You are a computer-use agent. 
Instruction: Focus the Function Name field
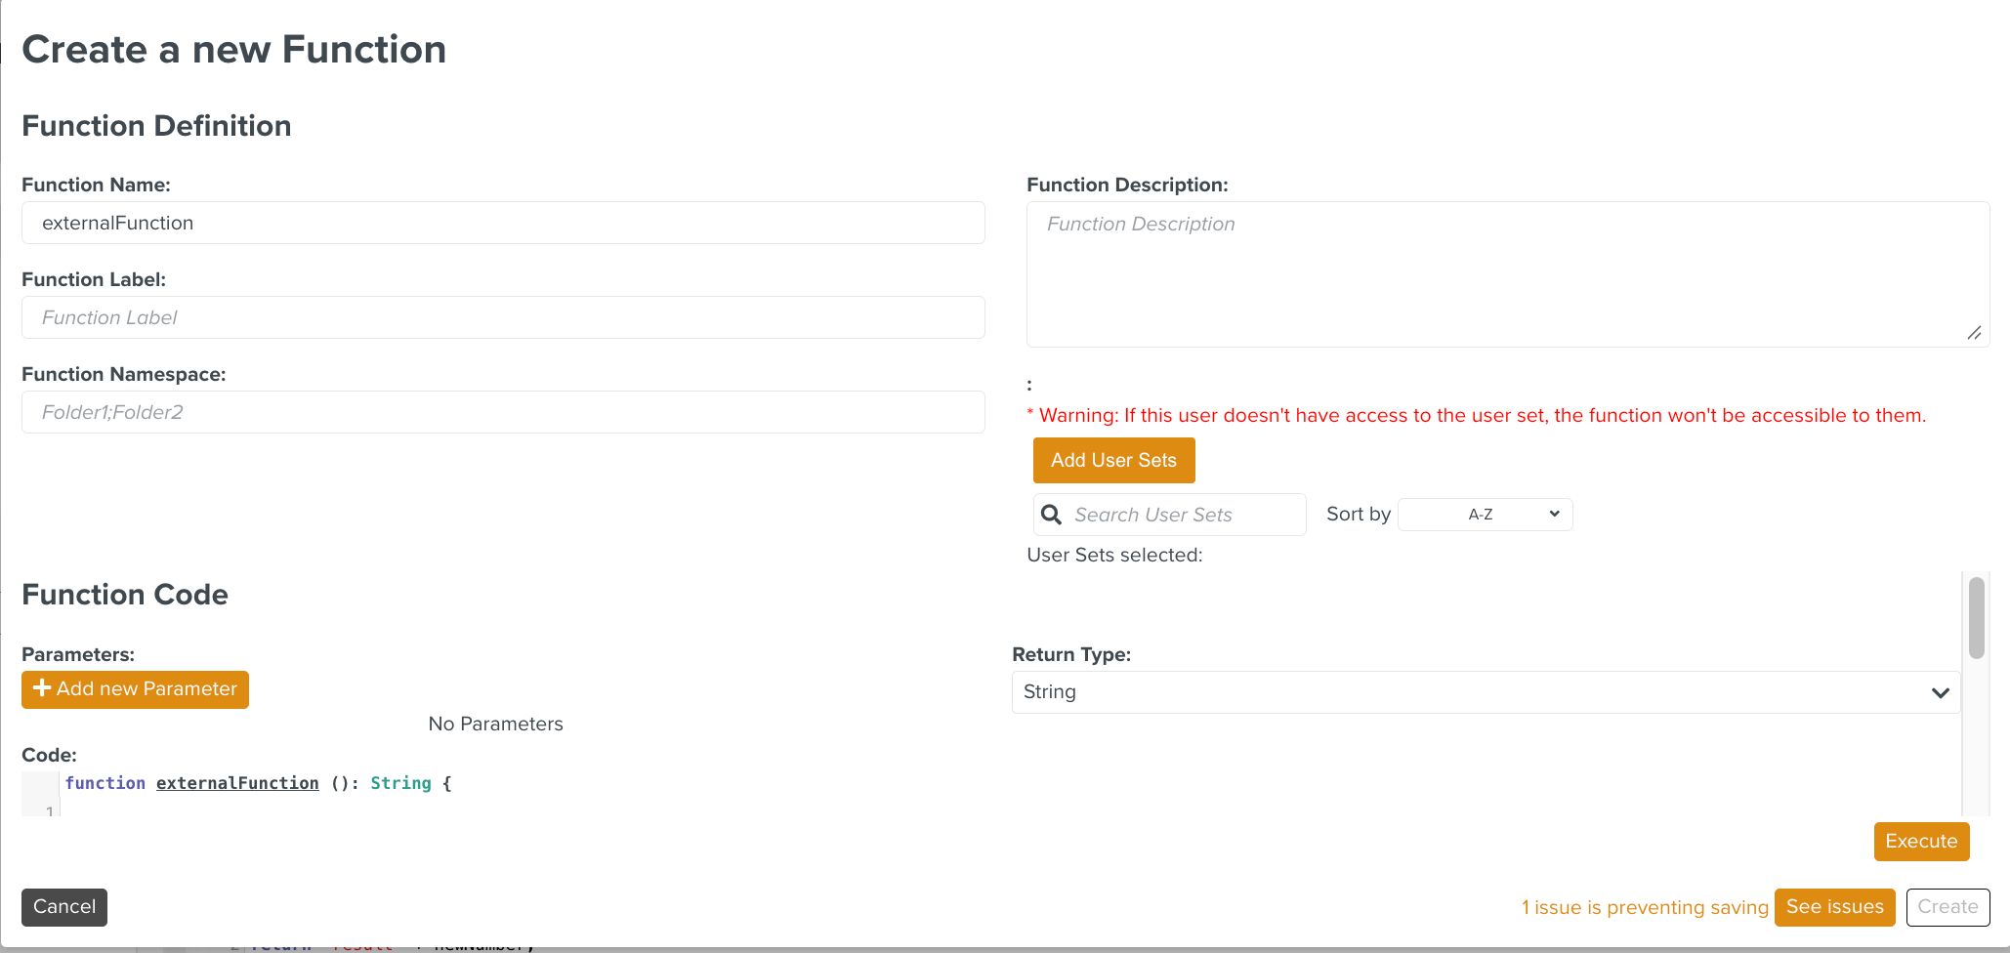coord(503,224)
